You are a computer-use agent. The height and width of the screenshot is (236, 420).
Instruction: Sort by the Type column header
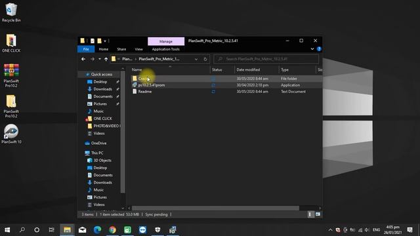tap(297, 69)
